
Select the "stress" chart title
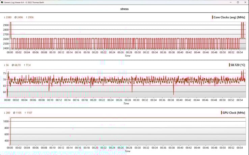point(124,9)
